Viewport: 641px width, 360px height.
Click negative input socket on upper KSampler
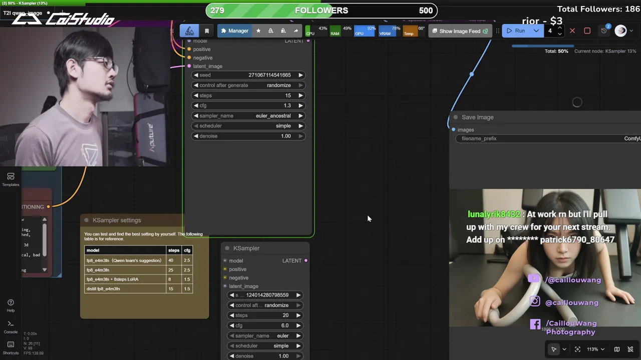coord(189,57)
